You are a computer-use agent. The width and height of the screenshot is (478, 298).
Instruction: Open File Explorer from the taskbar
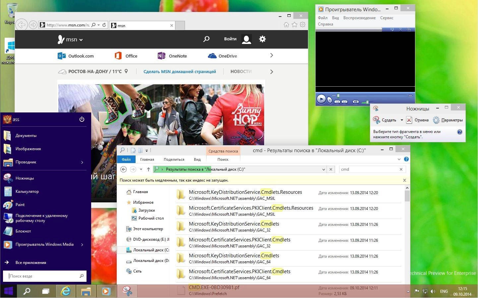(x=86, y=291)
